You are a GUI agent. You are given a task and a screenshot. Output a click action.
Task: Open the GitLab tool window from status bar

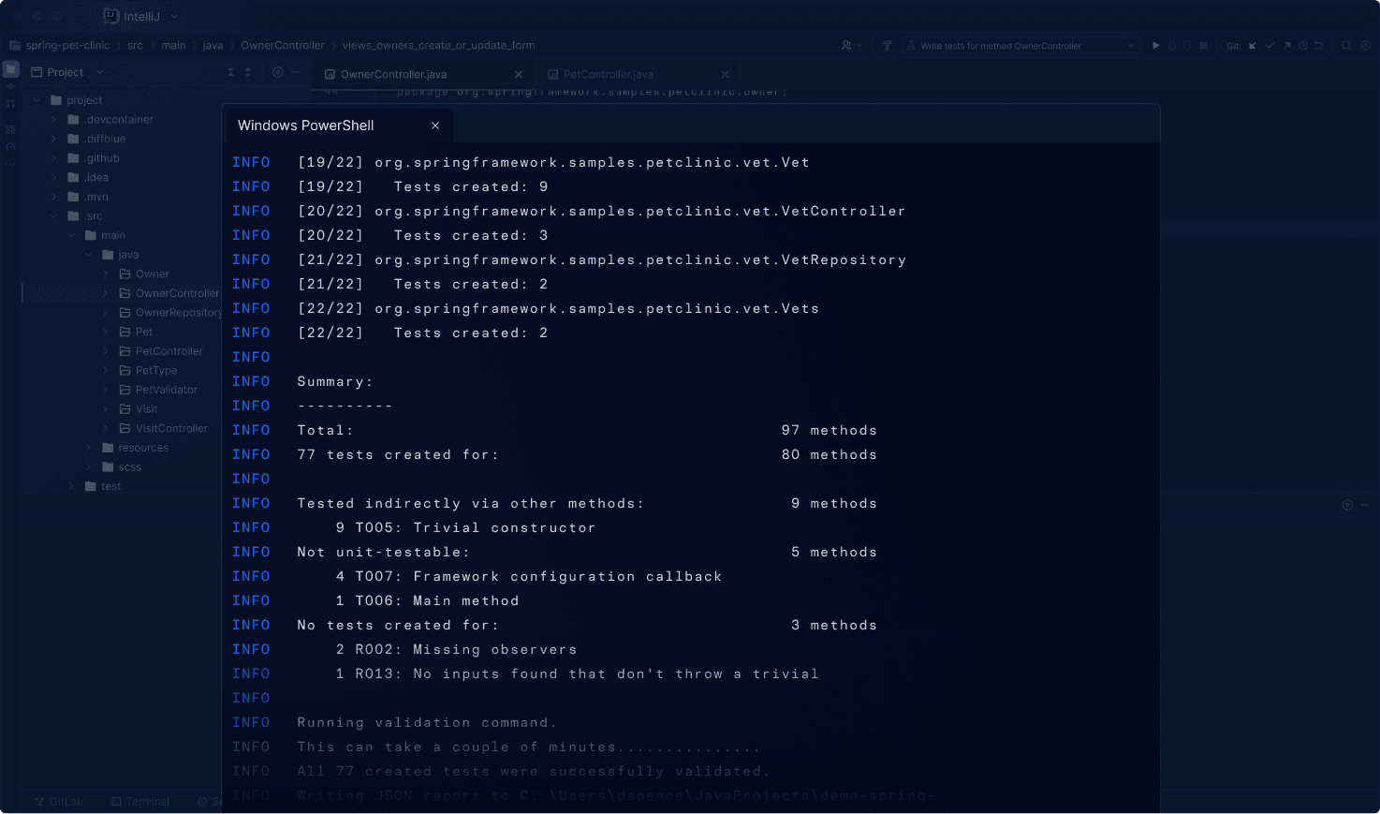[59, 801]
